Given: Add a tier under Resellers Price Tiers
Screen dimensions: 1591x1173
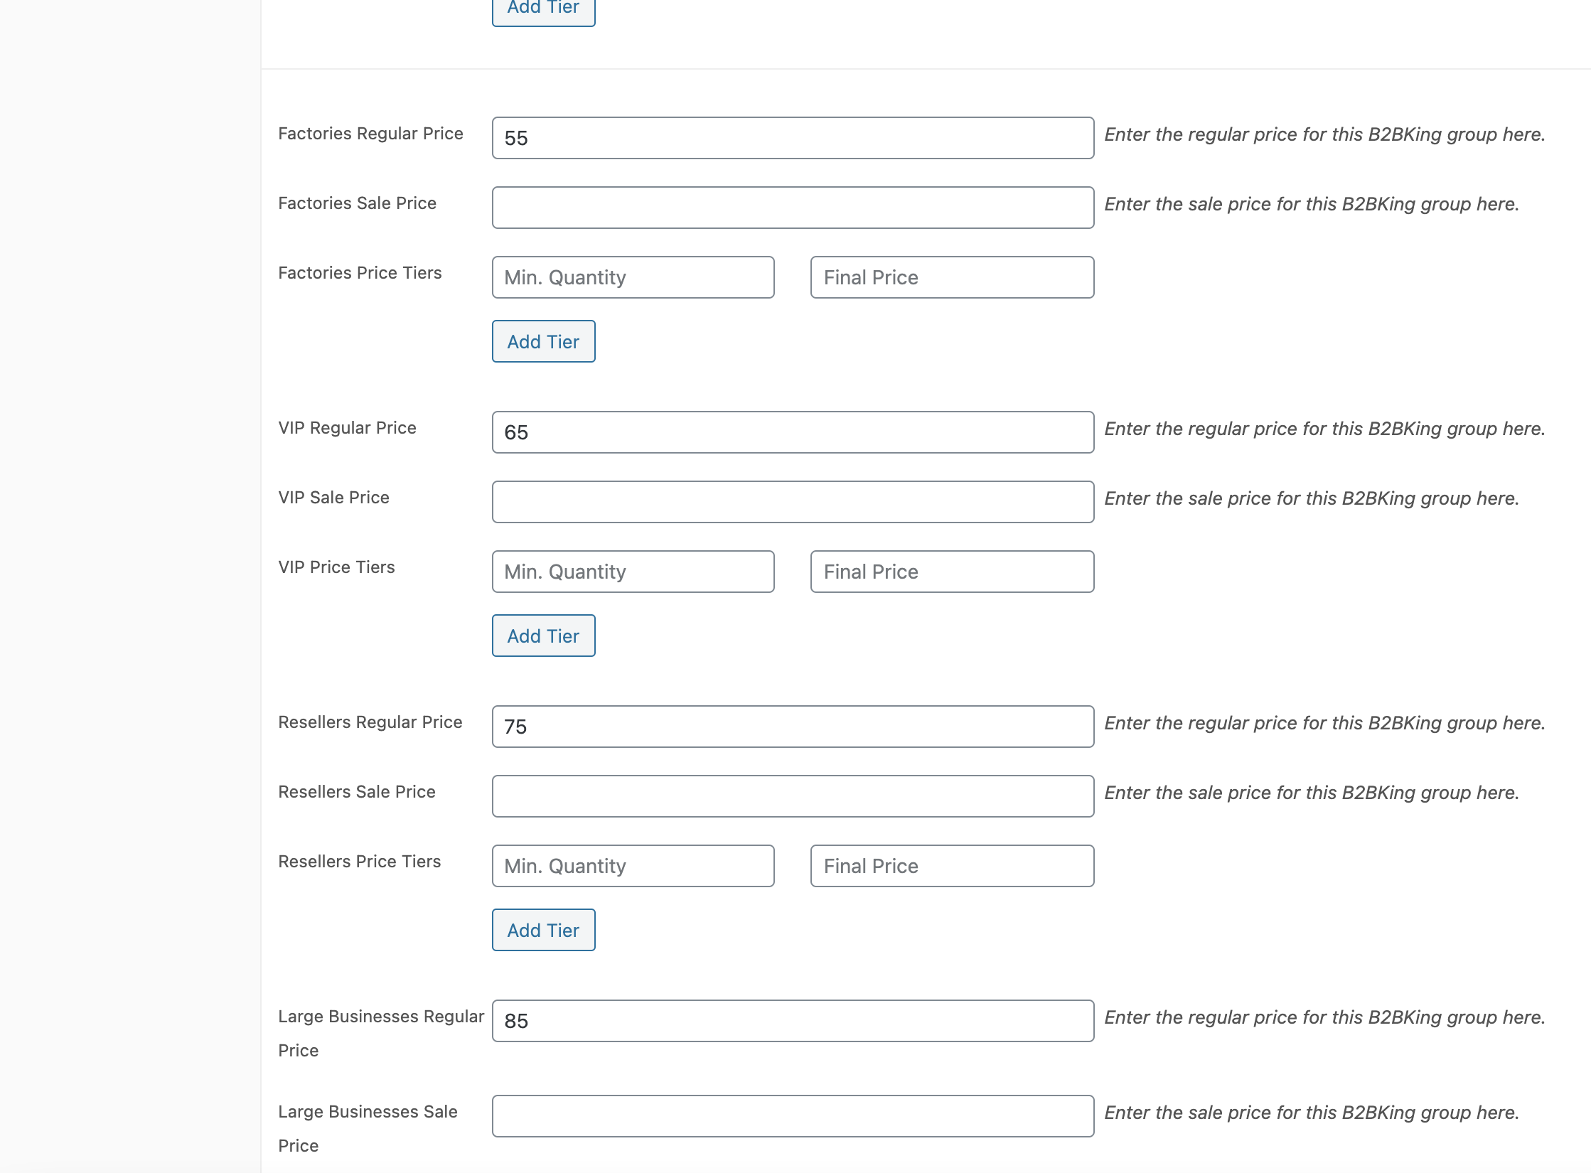Looking at the screenshot, I should pyautogui.click(x=544, y=930).
